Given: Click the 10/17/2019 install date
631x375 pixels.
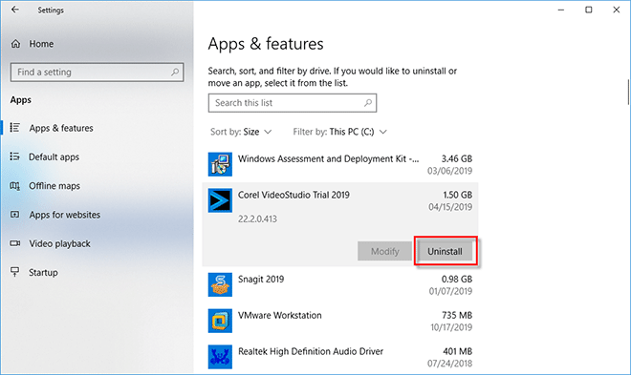Looking at the screenshot, I should 451,327.
